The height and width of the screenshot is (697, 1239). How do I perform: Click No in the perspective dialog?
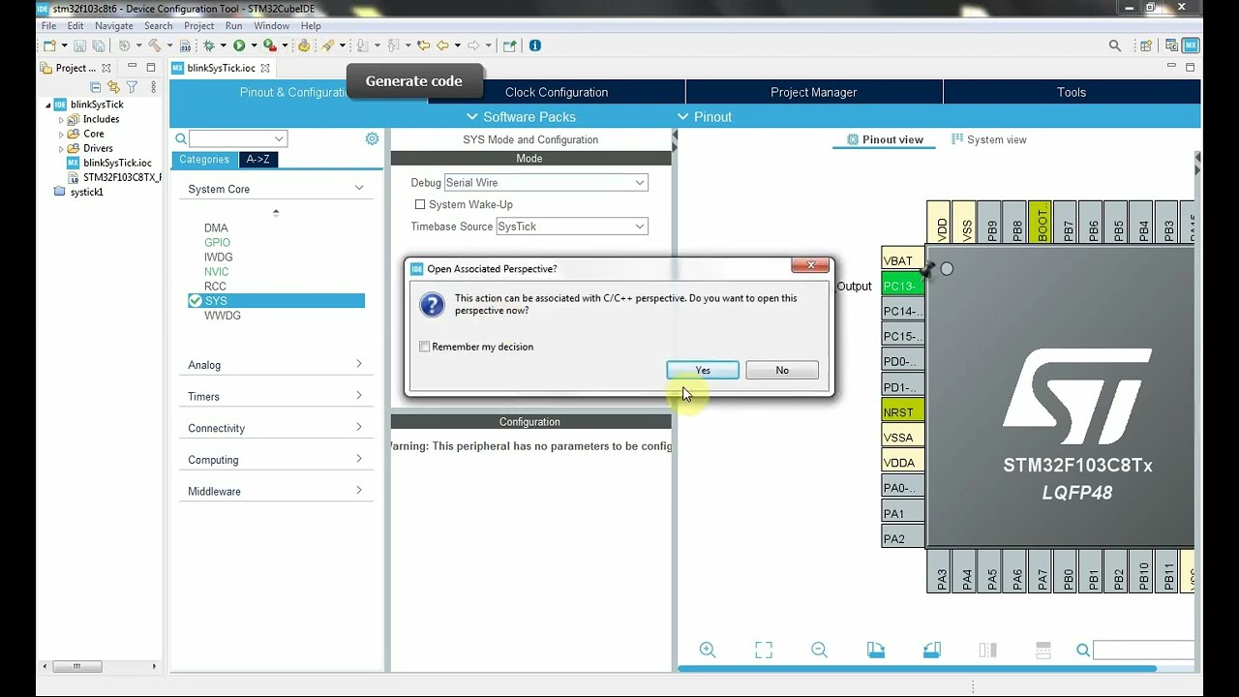(x=782, y=370)
